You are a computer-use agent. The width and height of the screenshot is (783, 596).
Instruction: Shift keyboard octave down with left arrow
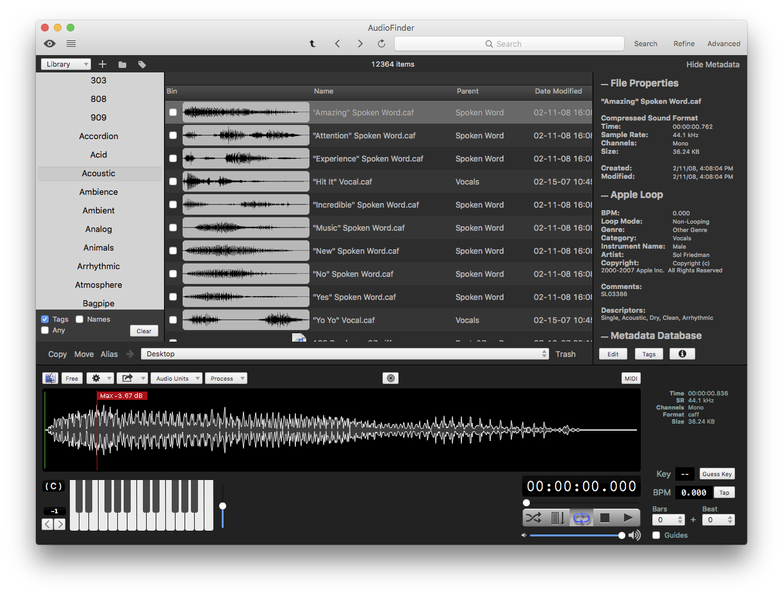coord(48,524)
